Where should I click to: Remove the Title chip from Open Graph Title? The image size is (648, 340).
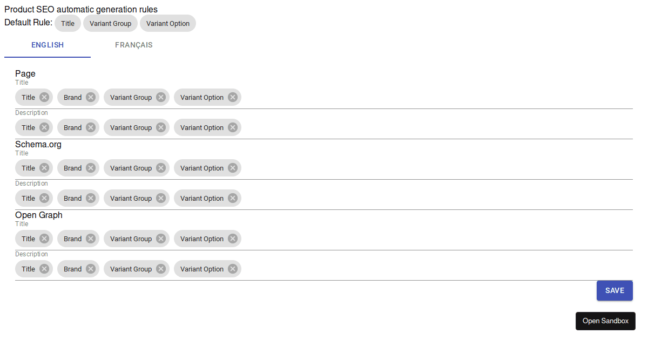point(43,239)
